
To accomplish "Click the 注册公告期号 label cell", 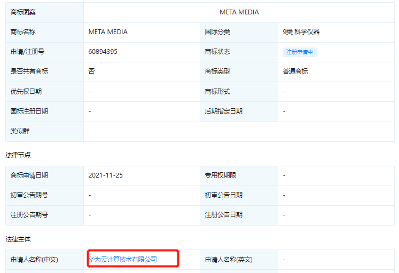I will pos(44,215).
